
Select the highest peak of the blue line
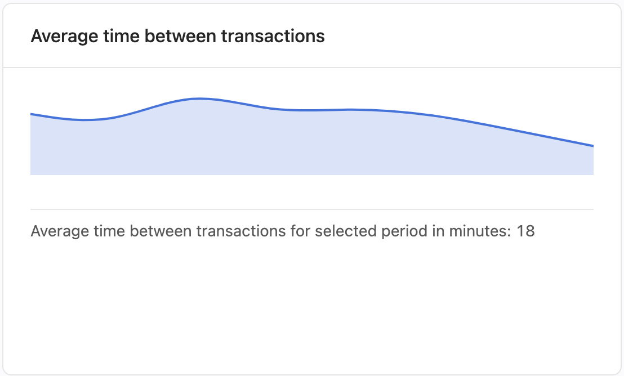click(198, 99)
